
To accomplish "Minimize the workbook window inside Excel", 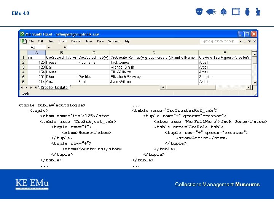I will [244, 41].
